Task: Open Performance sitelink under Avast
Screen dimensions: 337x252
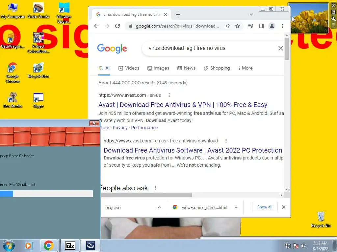Action: pyautogui.click(x=144, y=128)
